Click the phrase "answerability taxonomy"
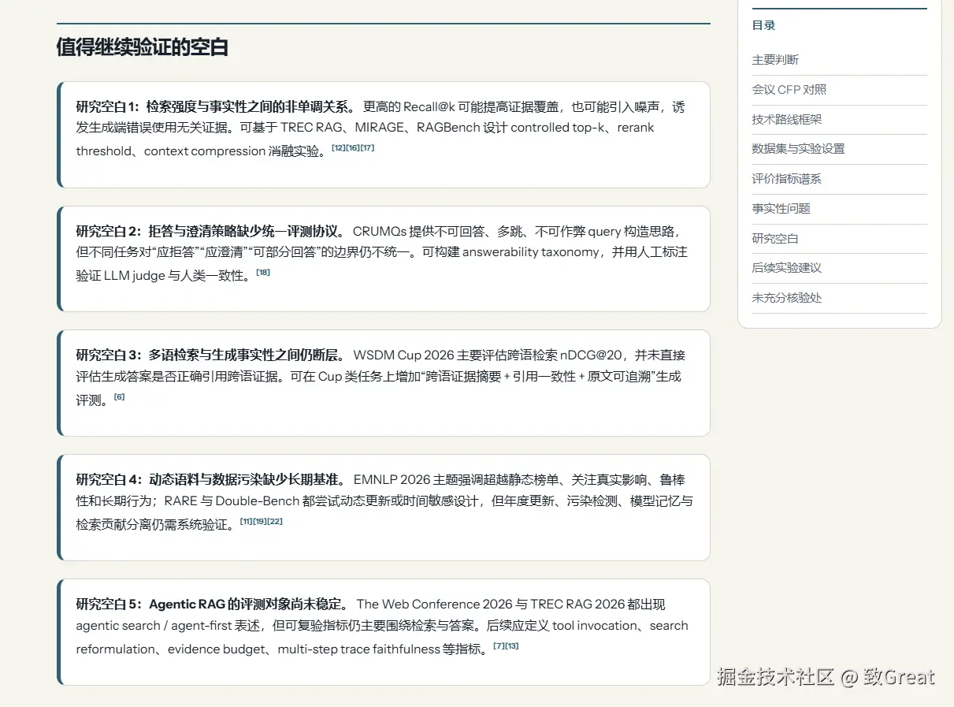This screenshot has width=954, height=707. [532, 252]
